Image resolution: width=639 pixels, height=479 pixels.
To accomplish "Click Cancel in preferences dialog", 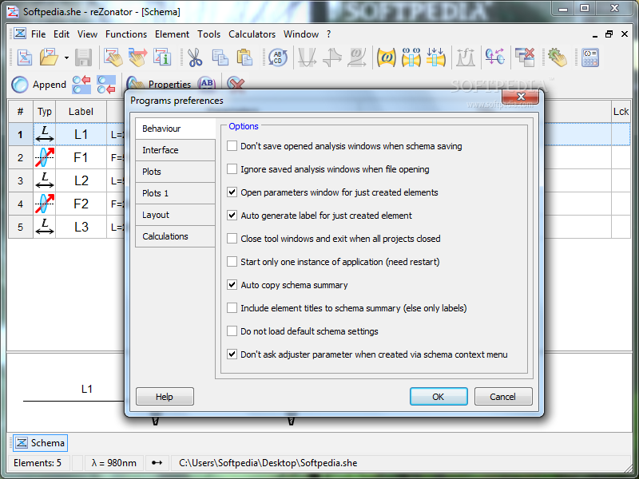I will [503, 397].
